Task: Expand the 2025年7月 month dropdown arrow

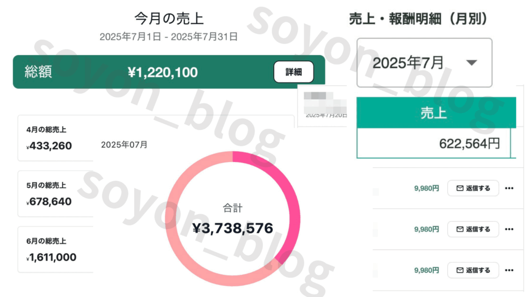Action: [471, 62]
